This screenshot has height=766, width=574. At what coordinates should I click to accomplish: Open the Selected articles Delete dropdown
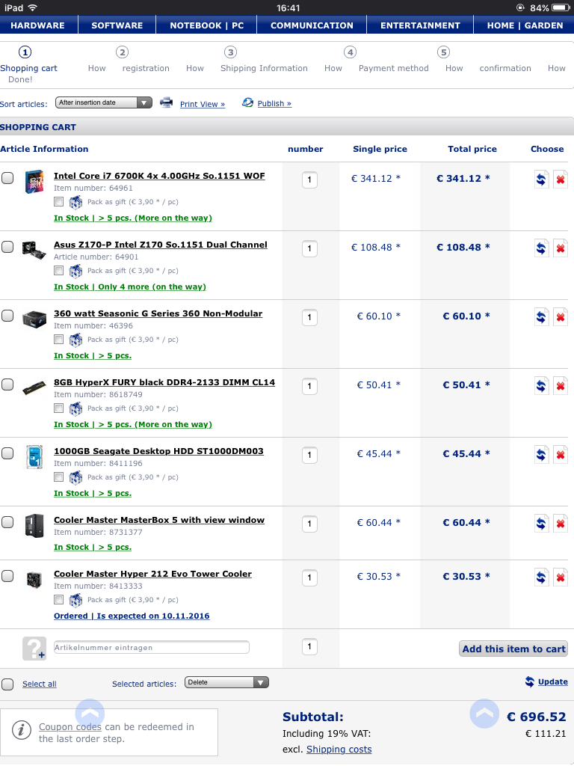(226, 682)
